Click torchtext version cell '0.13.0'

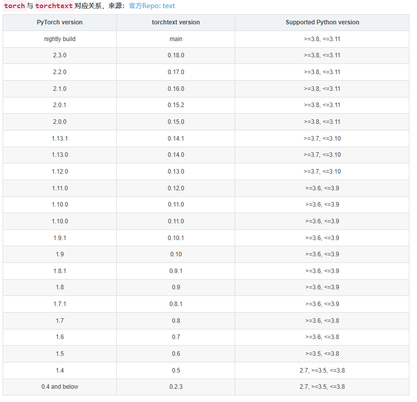pos(176,172)
